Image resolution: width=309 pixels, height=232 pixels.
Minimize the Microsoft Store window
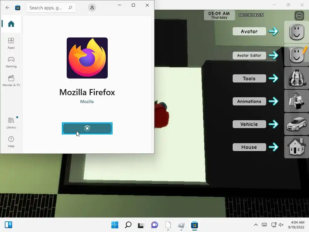(119, 5)
